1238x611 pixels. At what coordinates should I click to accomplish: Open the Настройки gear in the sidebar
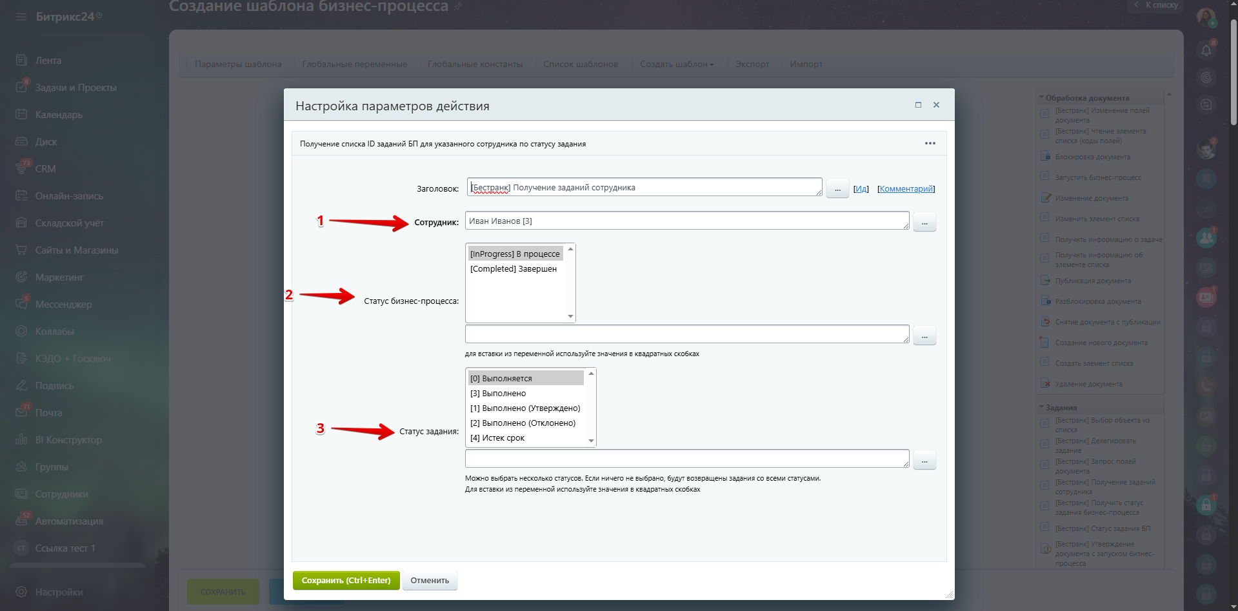21,592
